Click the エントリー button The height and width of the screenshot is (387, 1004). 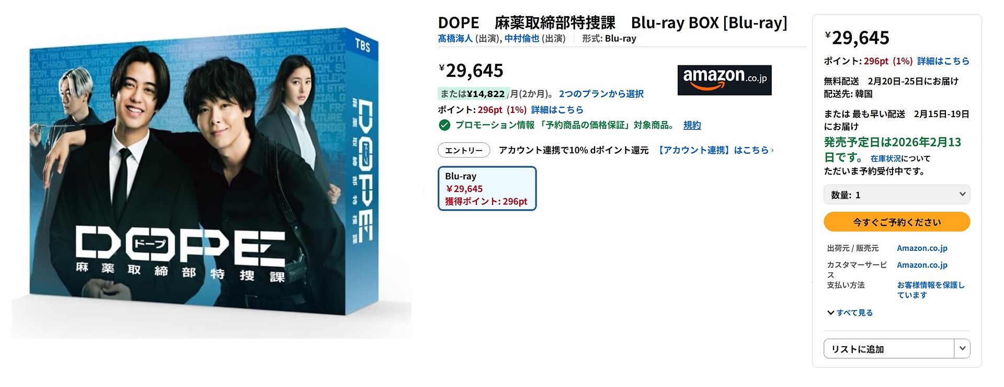[464, 150]
